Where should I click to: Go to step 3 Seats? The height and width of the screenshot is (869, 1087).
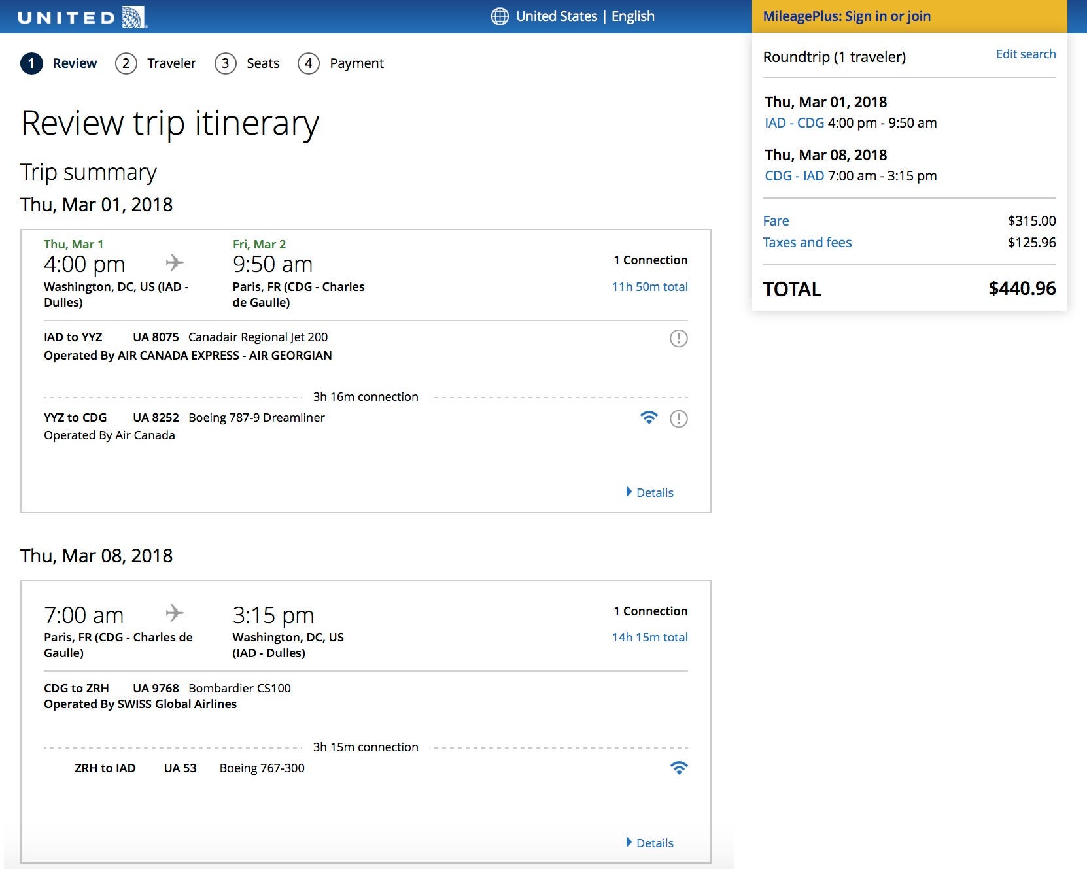247,63
